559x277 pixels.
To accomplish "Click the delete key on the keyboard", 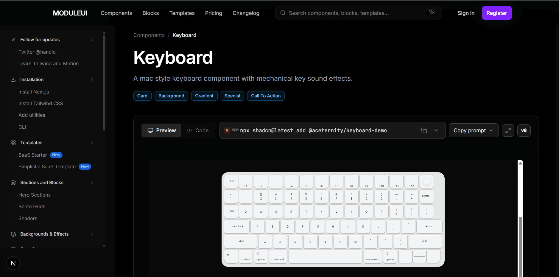I will pos(427,196).
